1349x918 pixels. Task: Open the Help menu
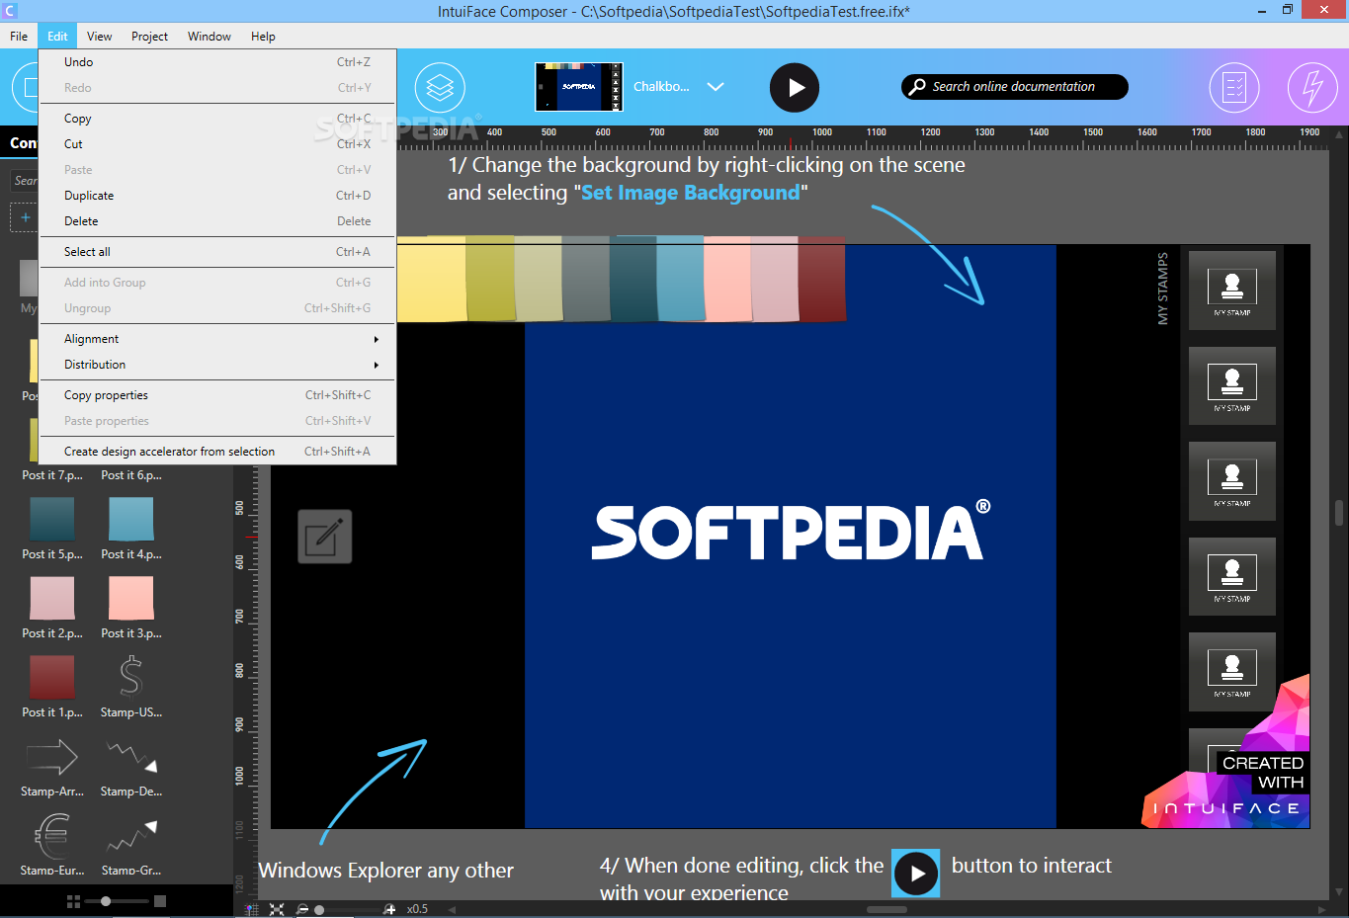(x=263, y=37)
